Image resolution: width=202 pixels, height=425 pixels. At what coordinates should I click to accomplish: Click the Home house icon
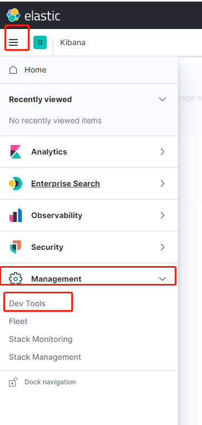coord(13,70)
